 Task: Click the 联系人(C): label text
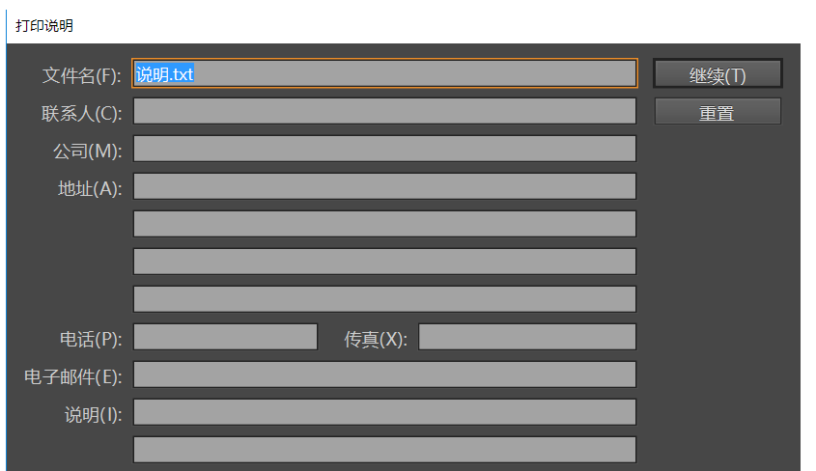click(x=82, y=114)
